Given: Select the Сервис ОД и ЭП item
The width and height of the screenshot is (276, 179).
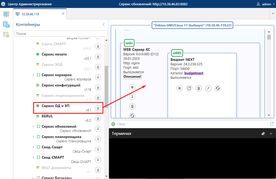Looking at the screenshot, I should [x=55, y=106].
